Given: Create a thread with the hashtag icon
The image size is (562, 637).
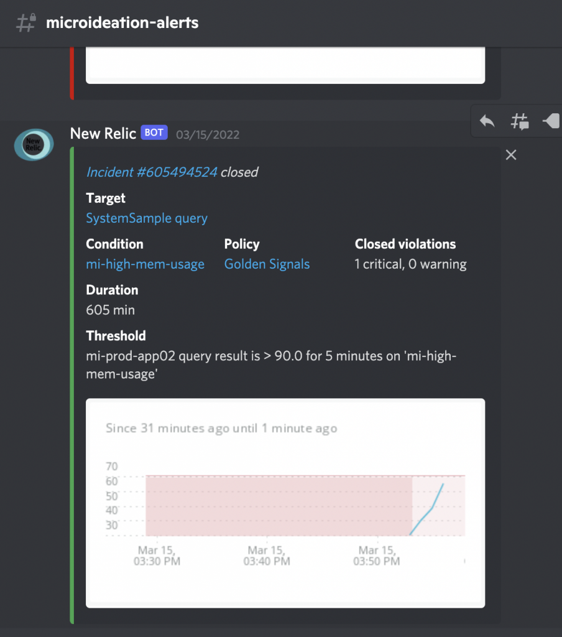Looking at the screenshot, I should coord(520,121).
